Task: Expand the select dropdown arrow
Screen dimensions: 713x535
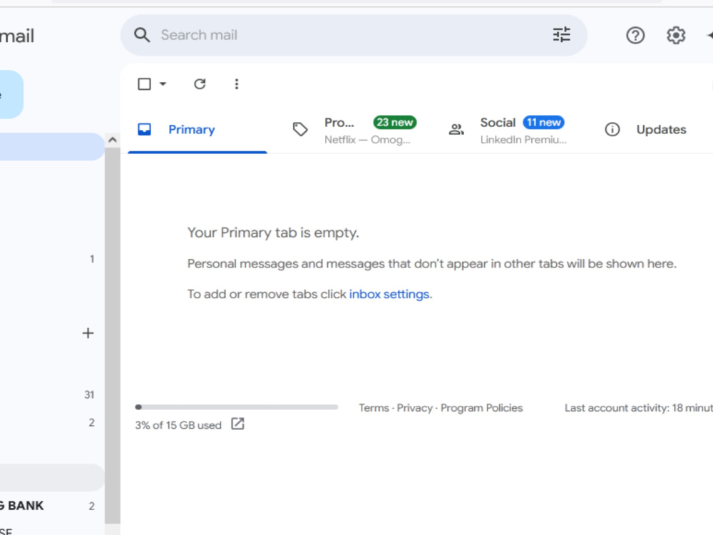Action: pyautogui.click(x=163, y=83)
